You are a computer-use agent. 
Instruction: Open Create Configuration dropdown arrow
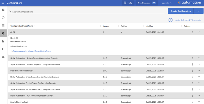198,11
